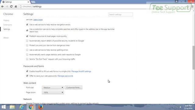Click the Passwords and forms heading
This screenshot has width=195, height=110.
34,66
